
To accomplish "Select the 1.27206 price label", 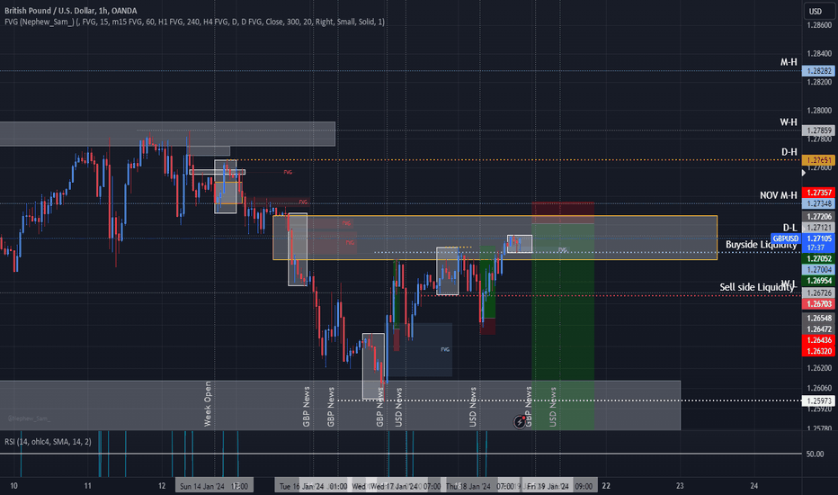I will 819,217.
